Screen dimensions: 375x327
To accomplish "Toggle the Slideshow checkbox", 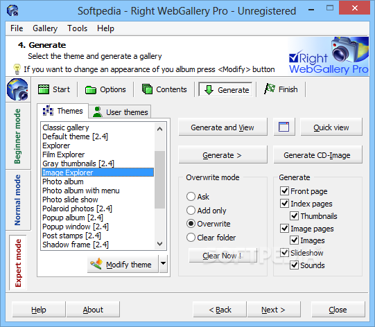I will point(284,253).
